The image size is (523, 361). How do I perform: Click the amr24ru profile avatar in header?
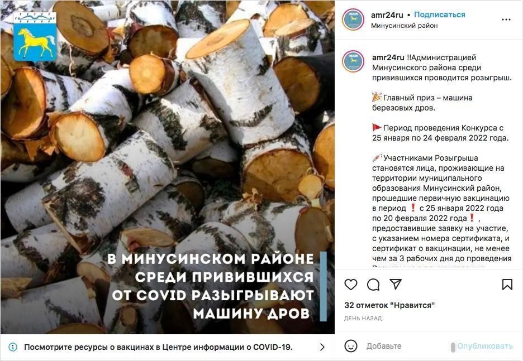click(x=353, y=20)
